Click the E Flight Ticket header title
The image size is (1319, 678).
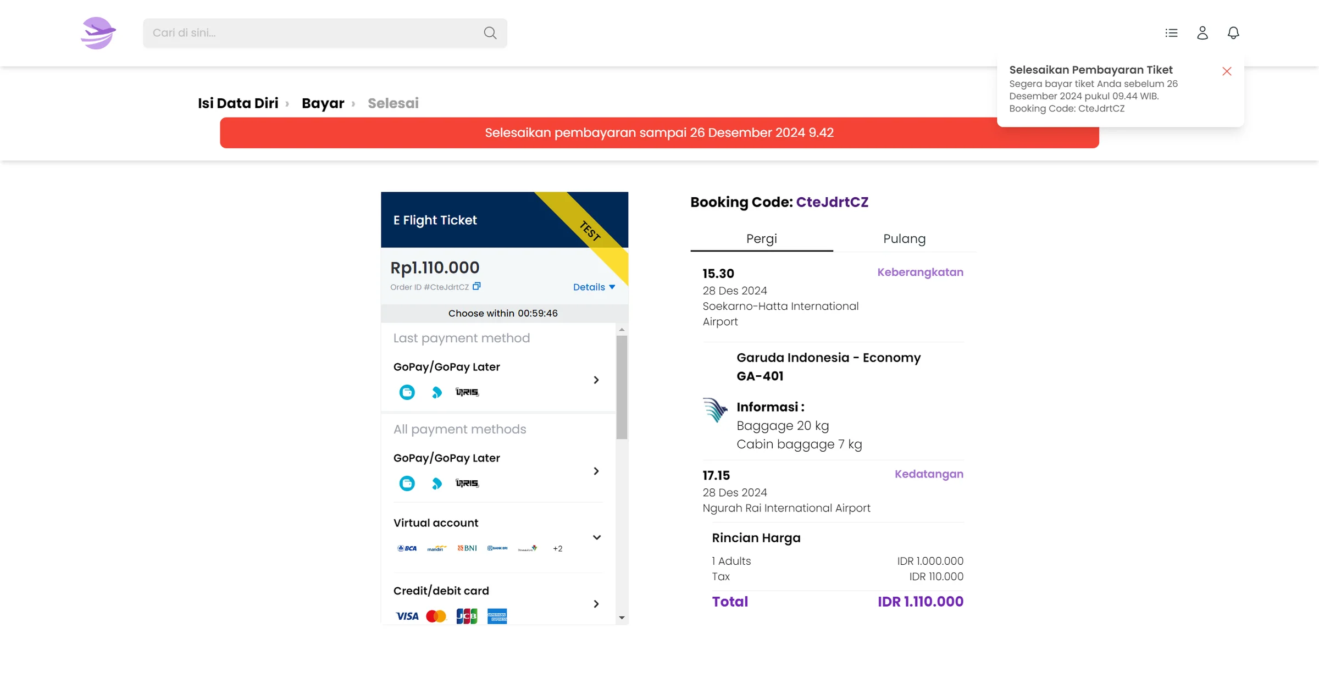coord(435,220)
